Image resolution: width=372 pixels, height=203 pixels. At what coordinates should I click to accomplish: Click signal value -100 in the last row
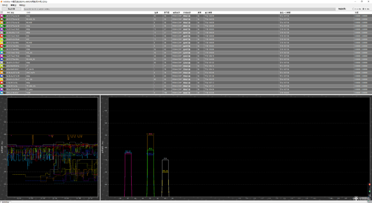point(166,92)
